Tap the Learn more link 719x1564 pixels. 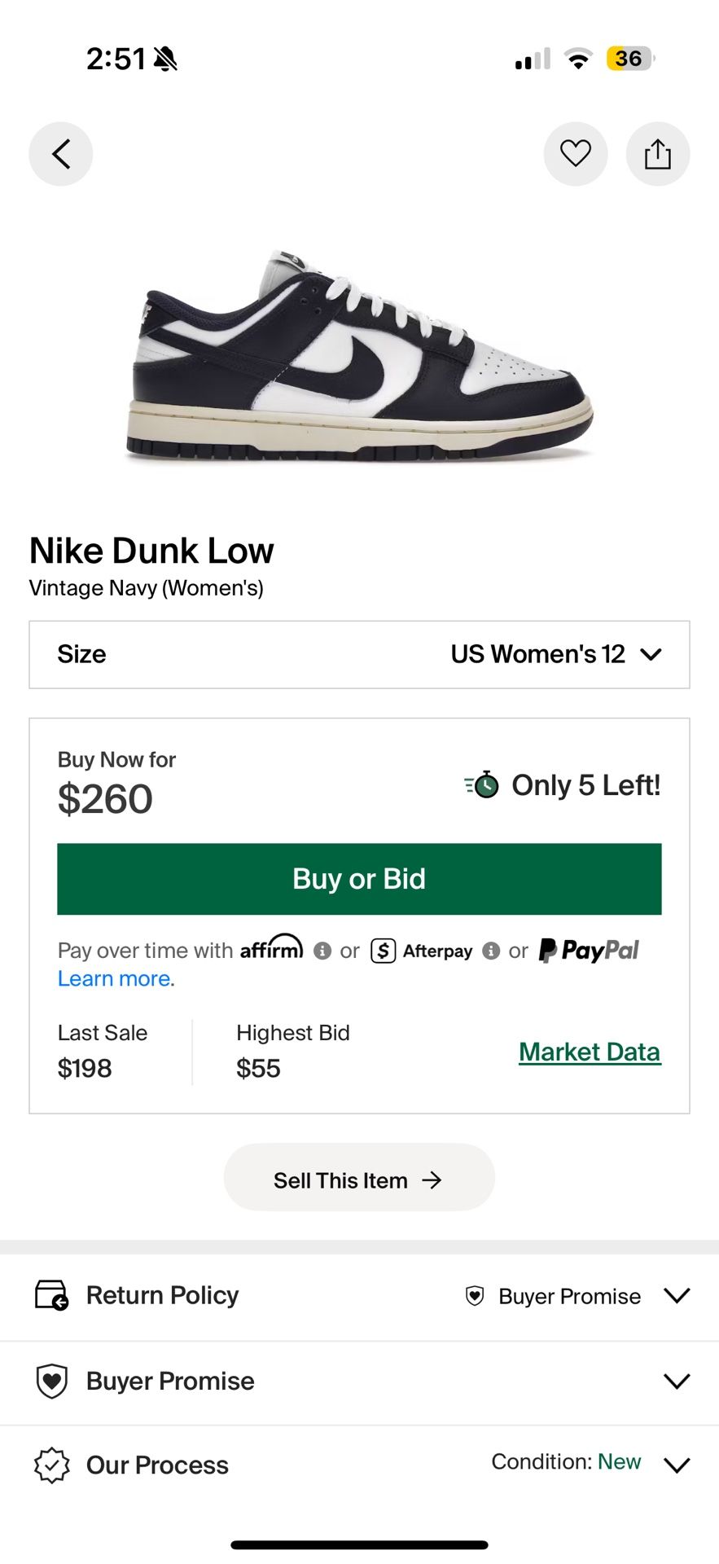click(x=116, y=978)
